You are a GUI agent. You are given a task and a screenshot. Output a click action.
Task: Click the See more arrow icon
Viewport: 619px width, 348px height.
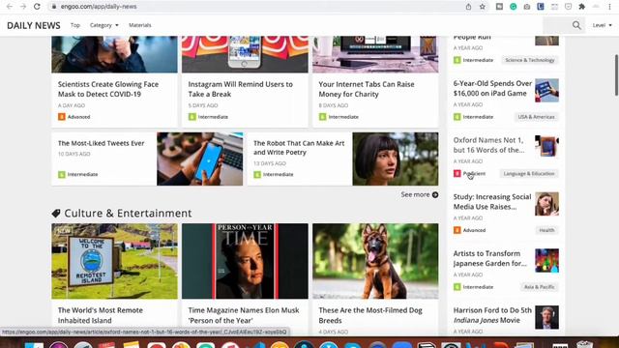pos(435,194)
